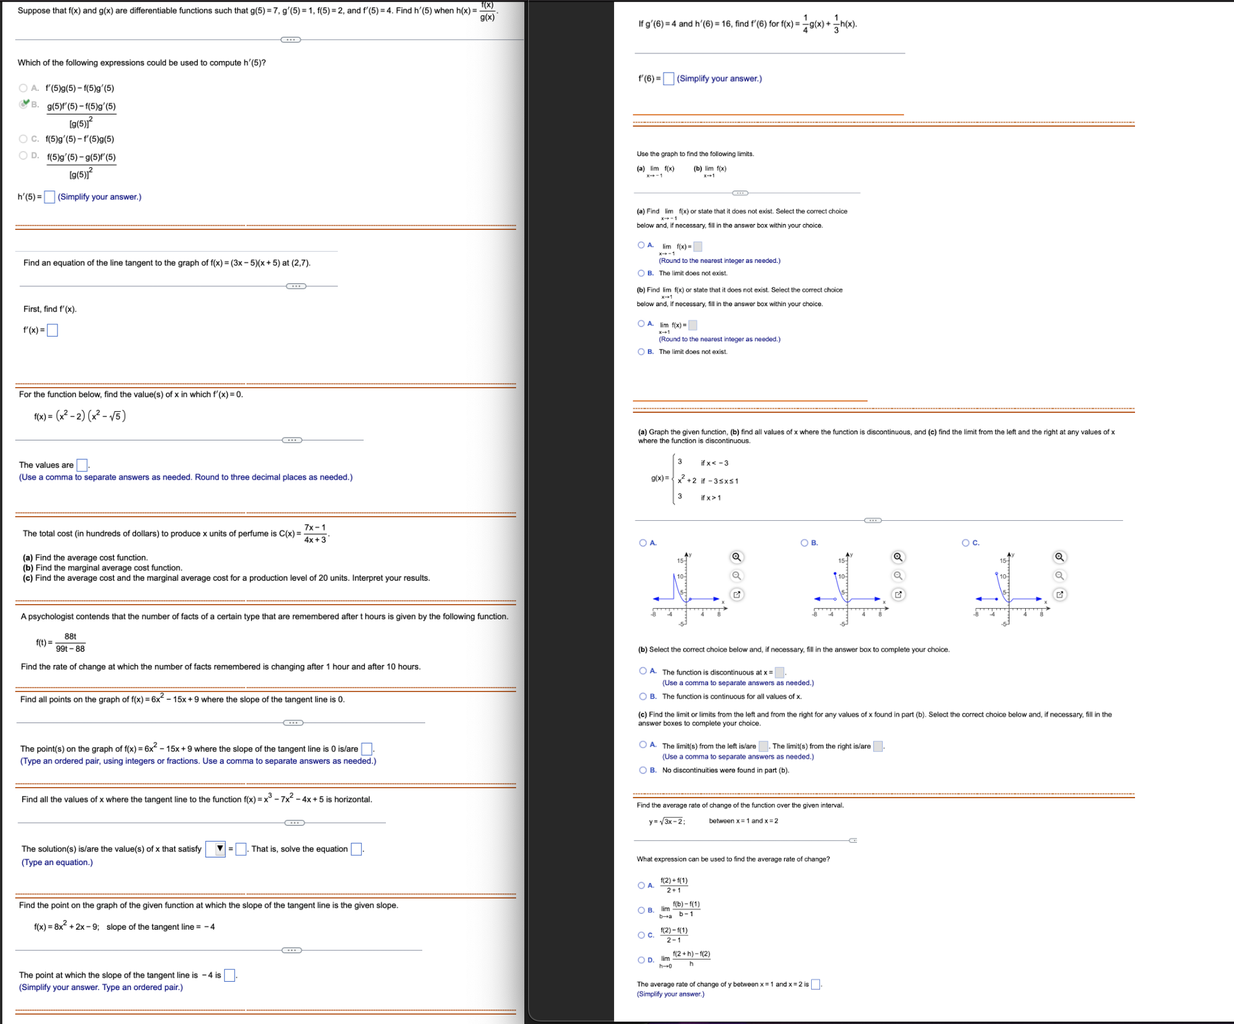1234x1024 pixels.
Task: Select 'function is continuous for all values of x'
Action: pyautogui.click(x=642, y=695)
